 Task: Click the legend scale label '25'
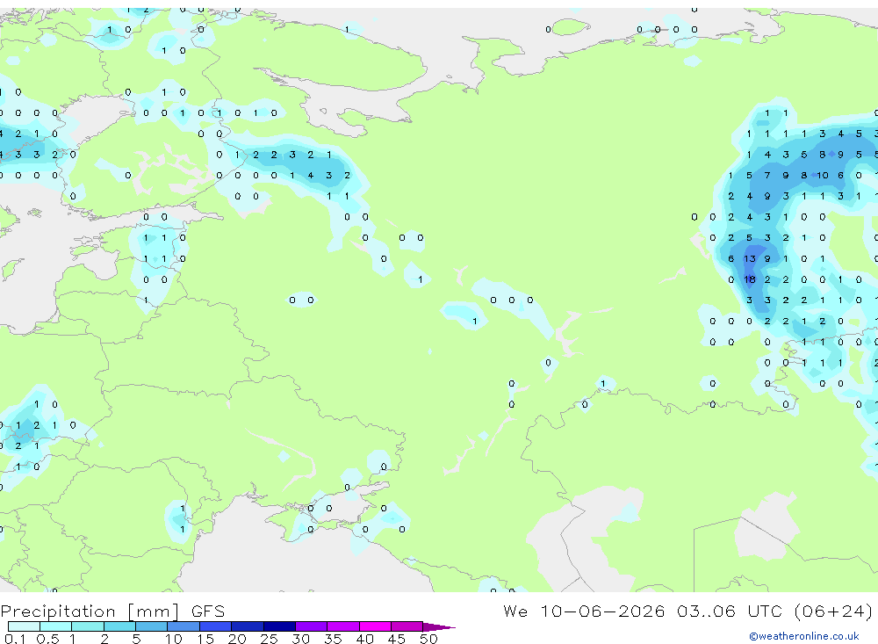click(x=269, y=639)
